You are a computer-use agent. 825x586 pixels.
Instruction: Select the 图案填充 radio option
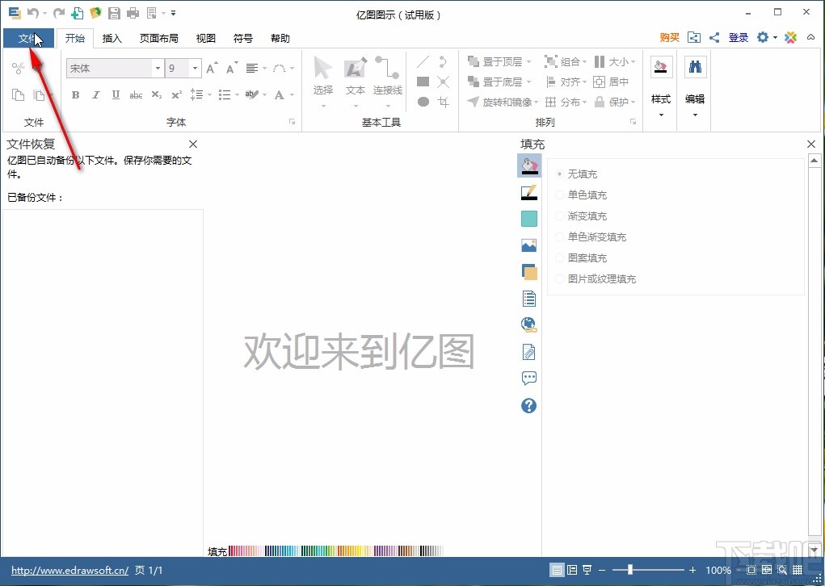[x=560, y=258]
